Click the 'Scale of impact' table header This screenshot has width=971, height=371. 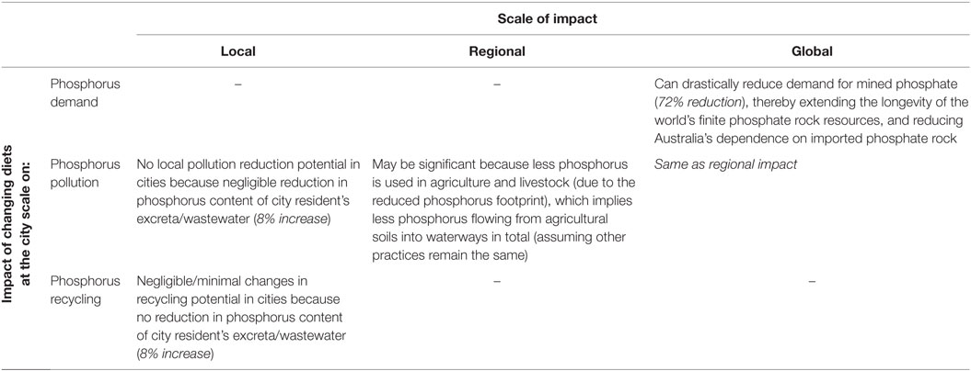point(547,19)
